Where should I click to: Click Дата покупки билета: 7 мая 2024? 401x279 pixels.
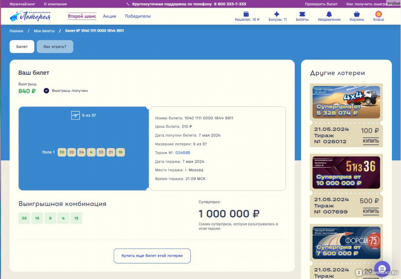pos(188,135)
